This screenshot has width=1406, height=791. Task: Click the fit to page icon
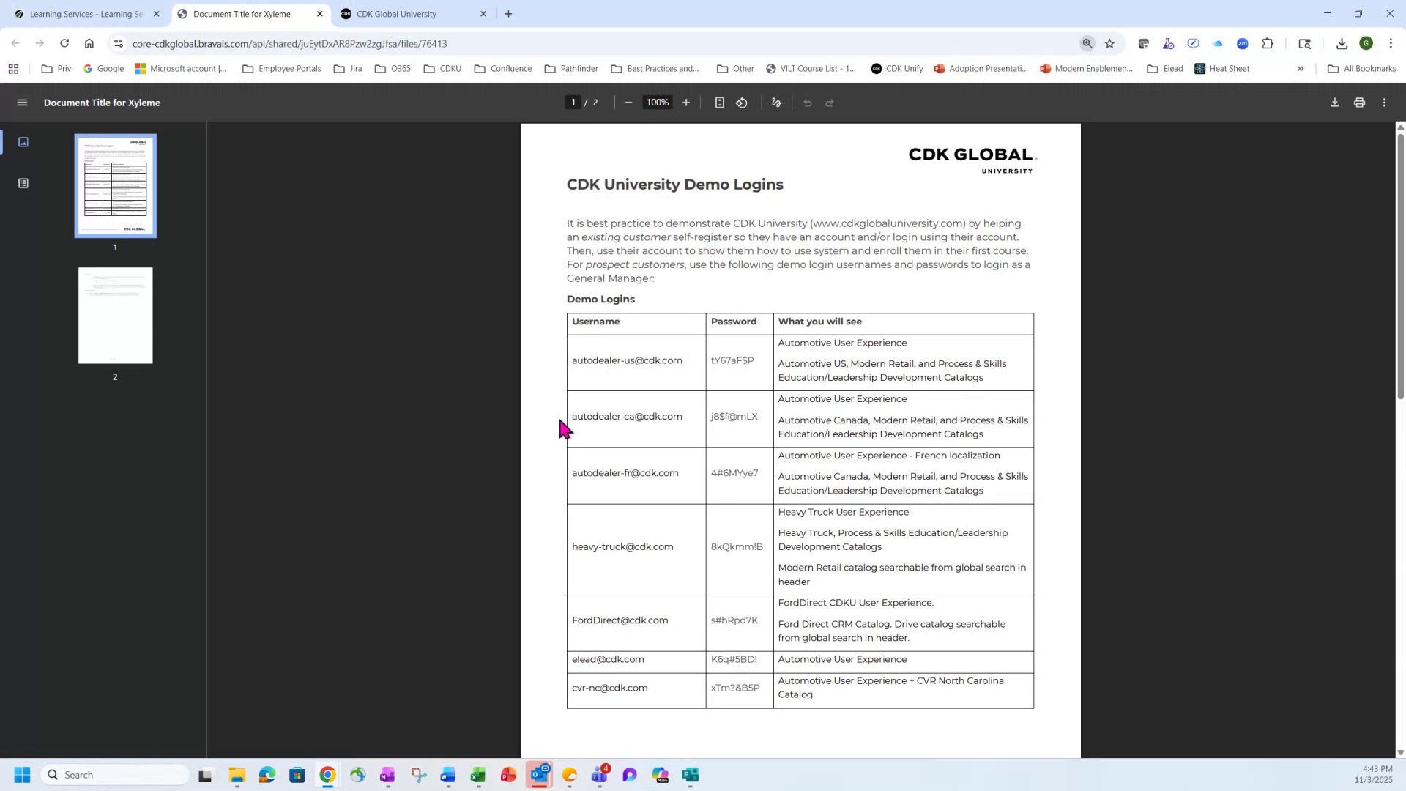719,103
